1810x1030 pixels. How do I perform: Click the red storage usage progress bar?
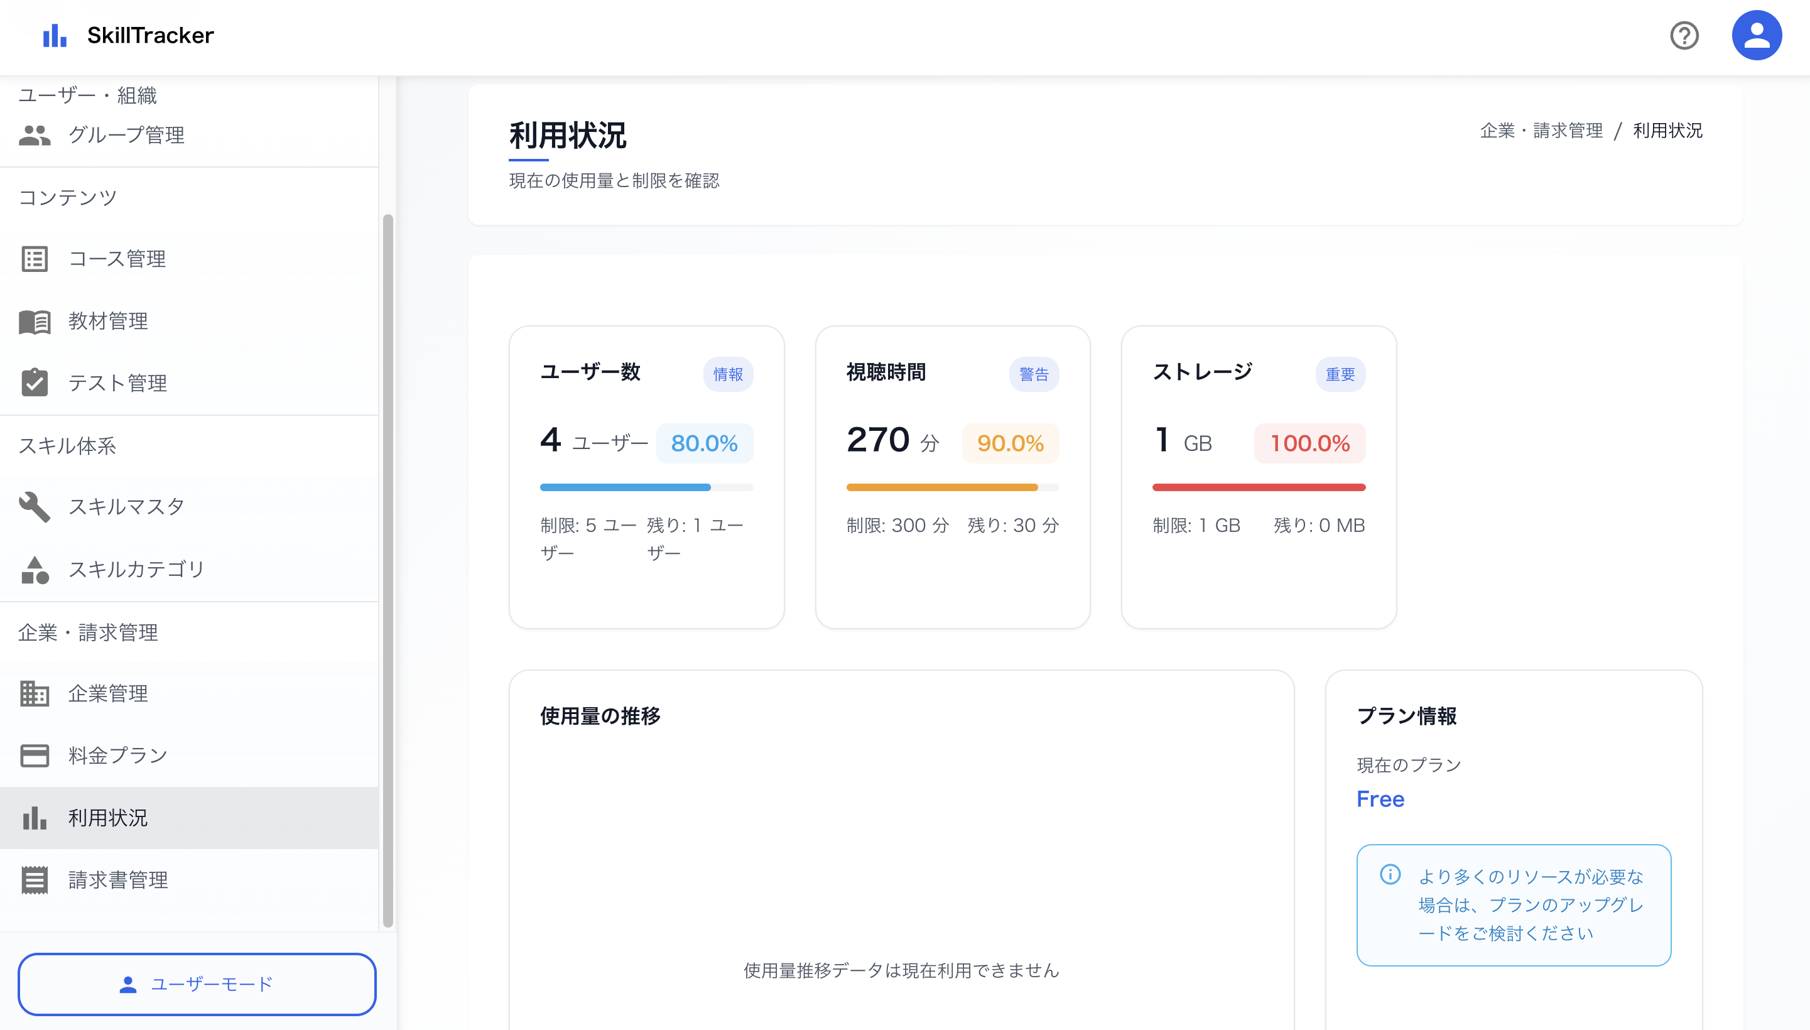tap(1259, 487)
